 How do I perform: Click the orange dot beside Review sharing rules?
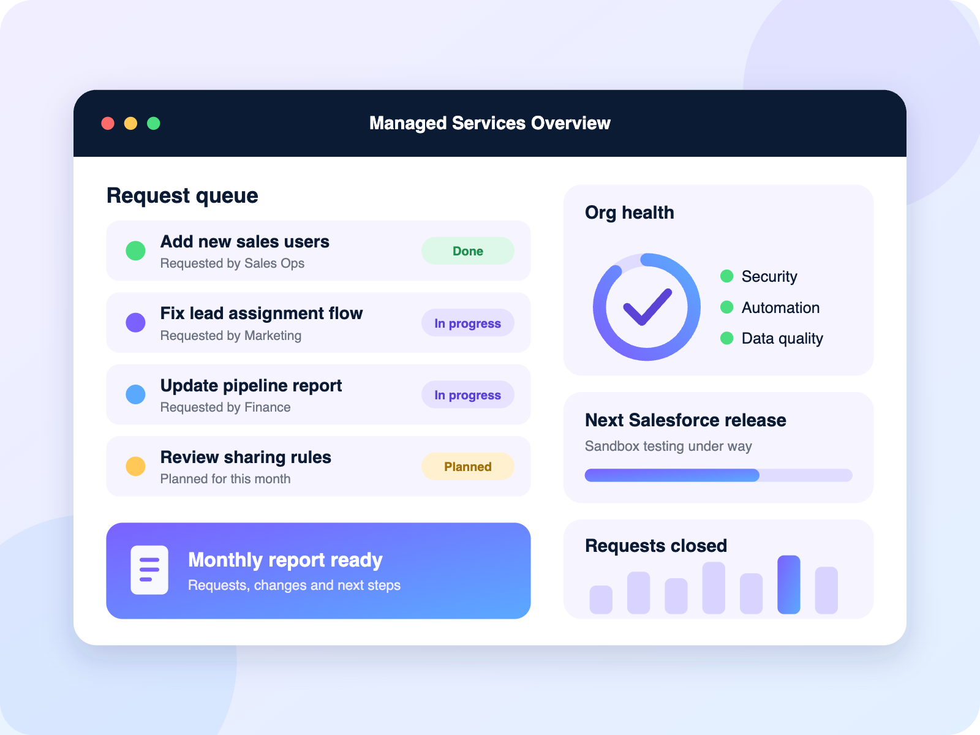(135, 466)
